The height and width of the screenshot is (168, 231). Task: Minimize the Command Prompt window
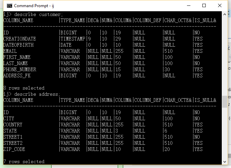point(189,5)
